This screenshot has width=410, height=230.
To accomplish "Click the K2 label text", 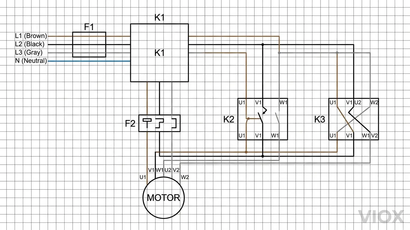I will pos(229,119).
